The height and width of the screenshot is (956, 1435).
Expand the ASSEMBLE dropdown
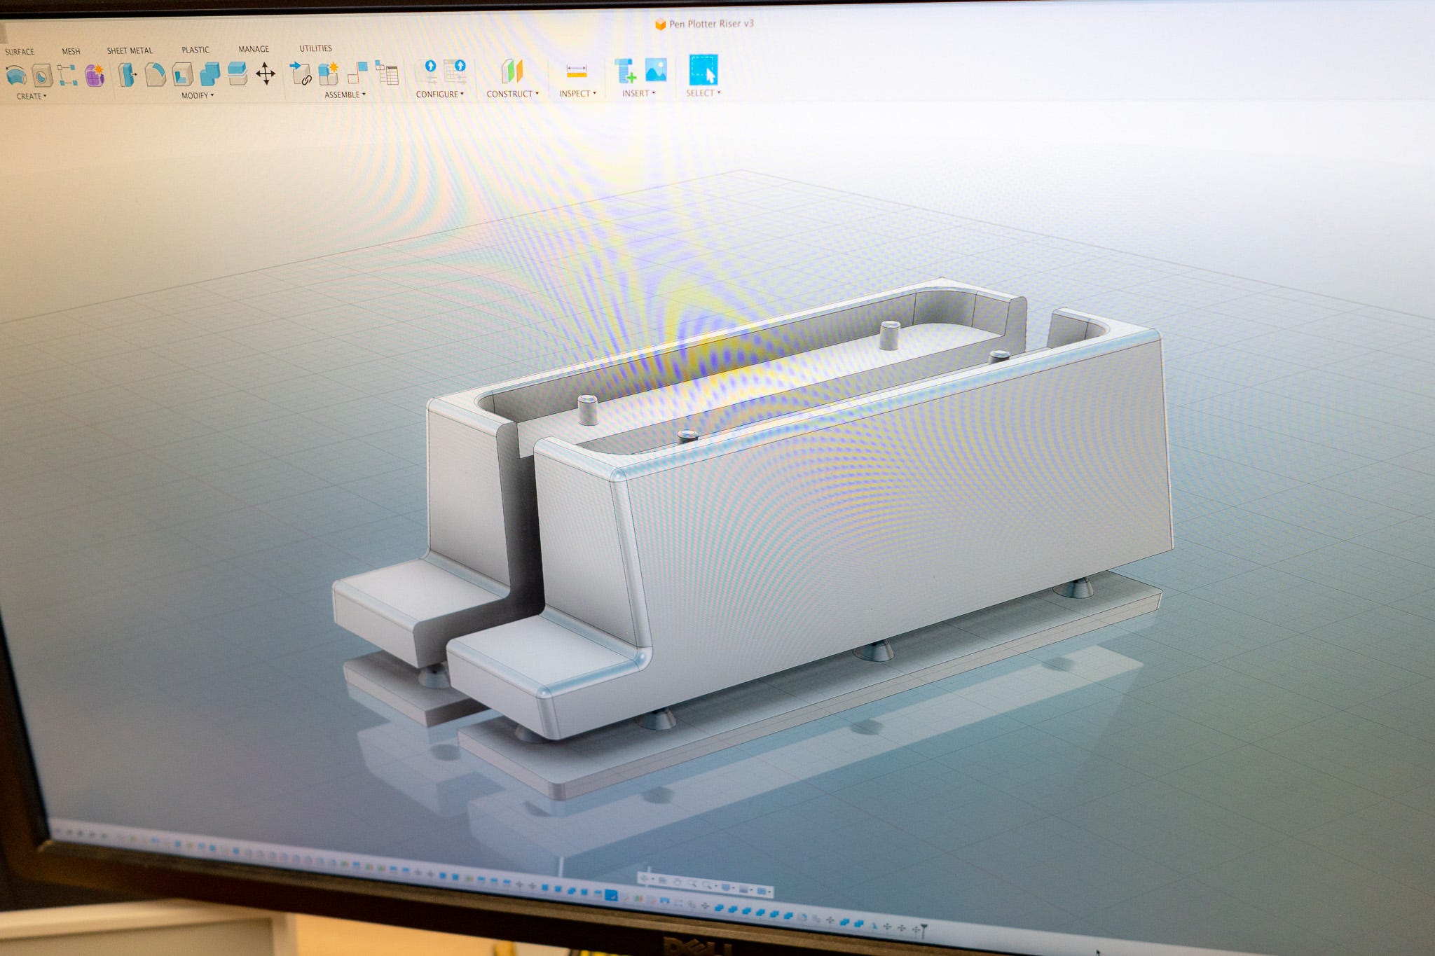coord(344,95)
